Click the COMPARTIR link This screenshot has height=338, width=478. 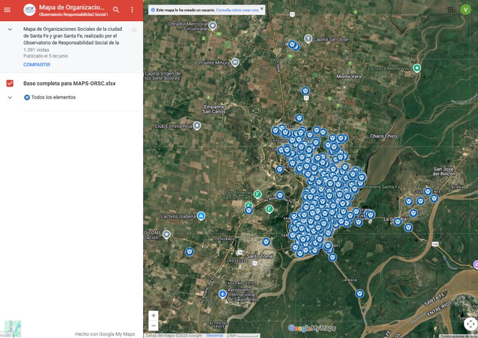point(37,64)
